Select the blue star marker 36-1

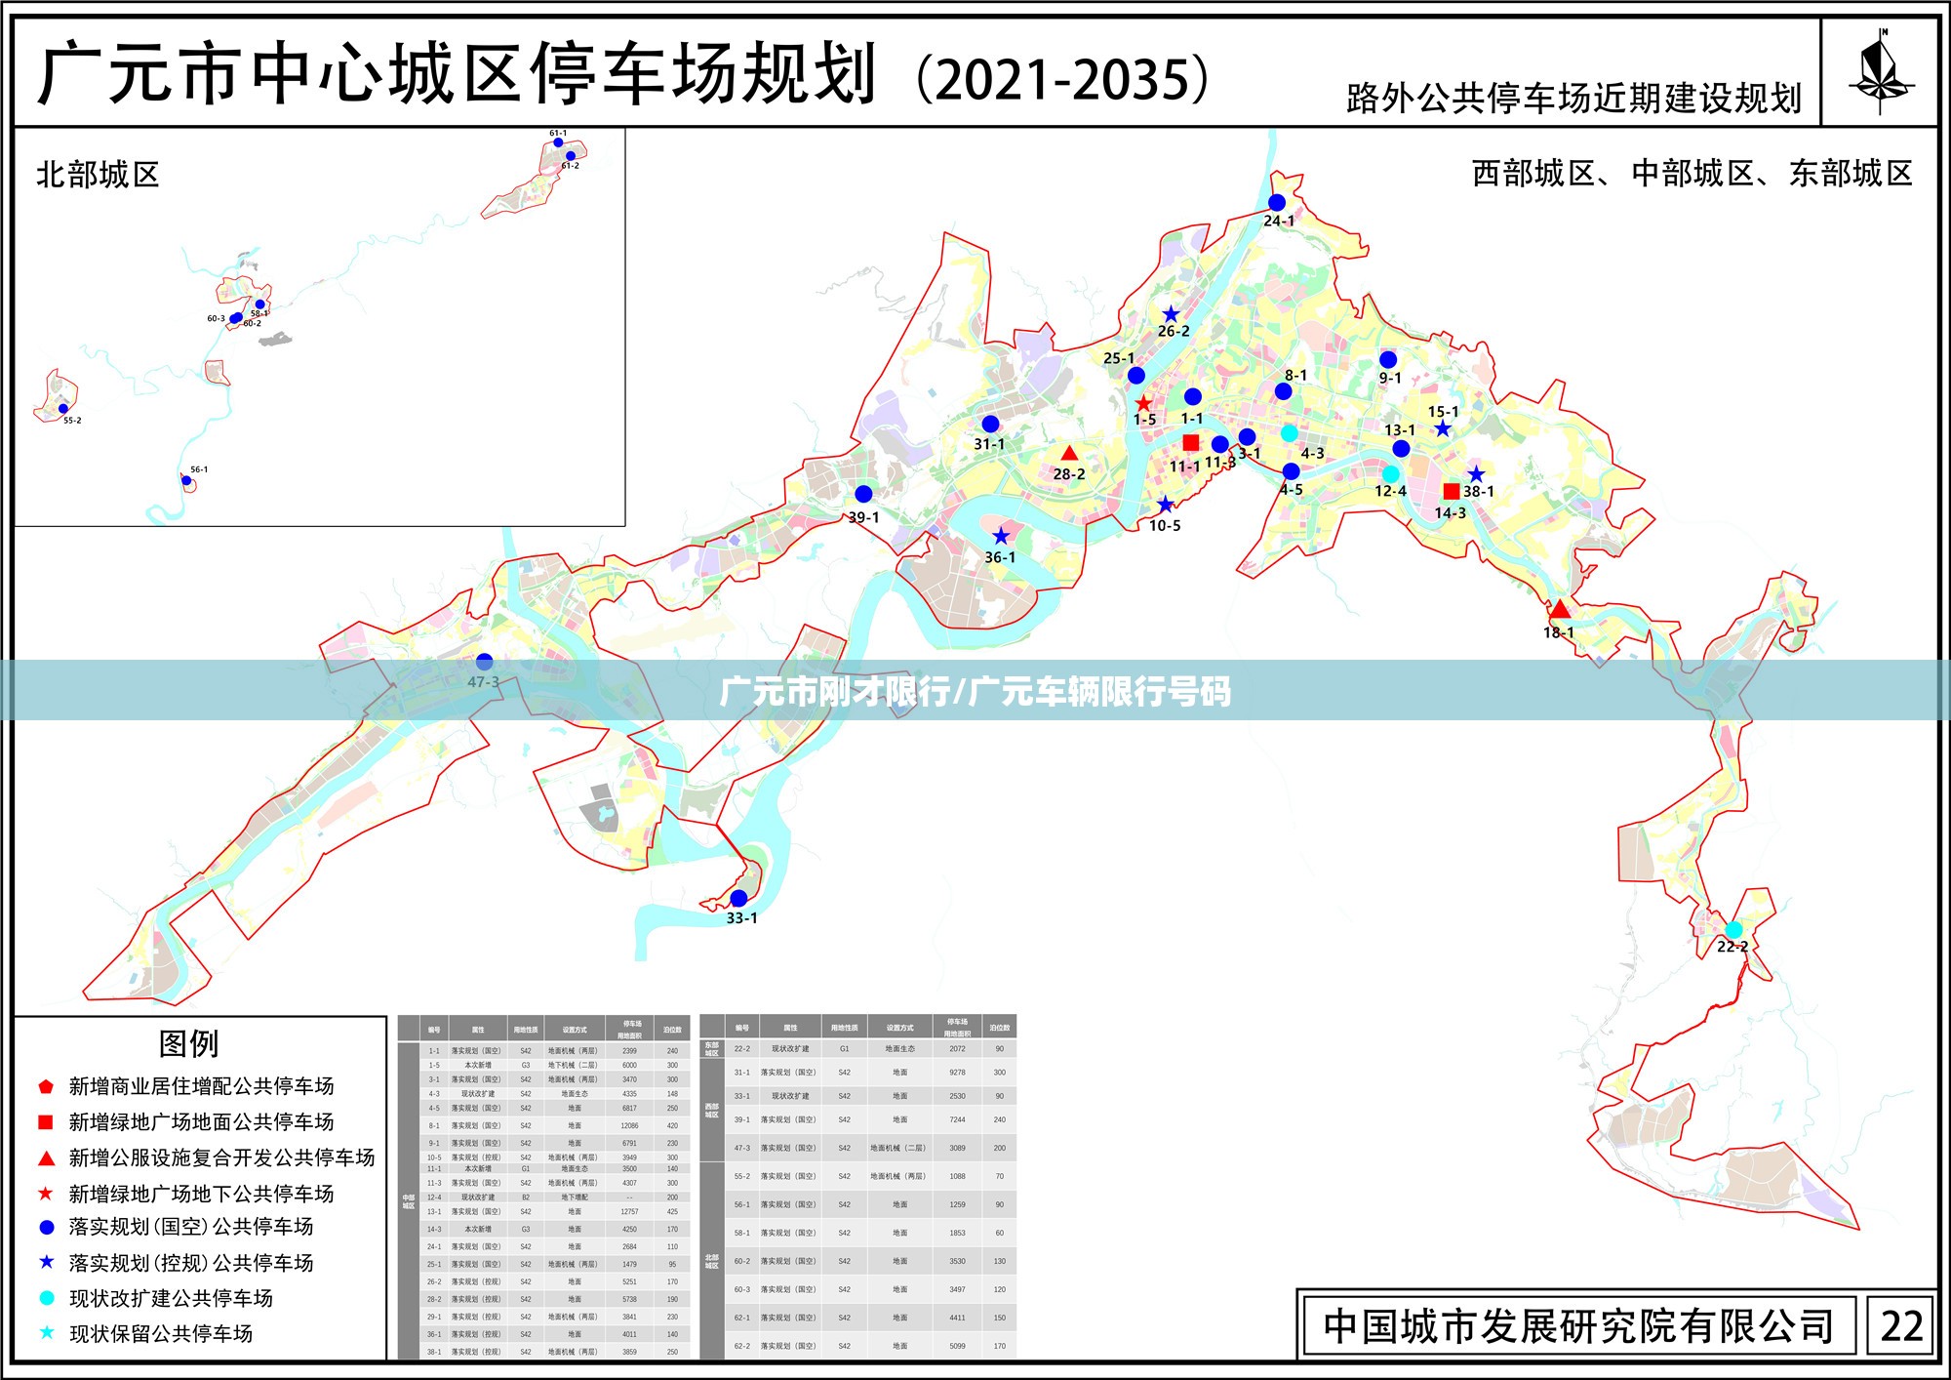coord(1002,537)
